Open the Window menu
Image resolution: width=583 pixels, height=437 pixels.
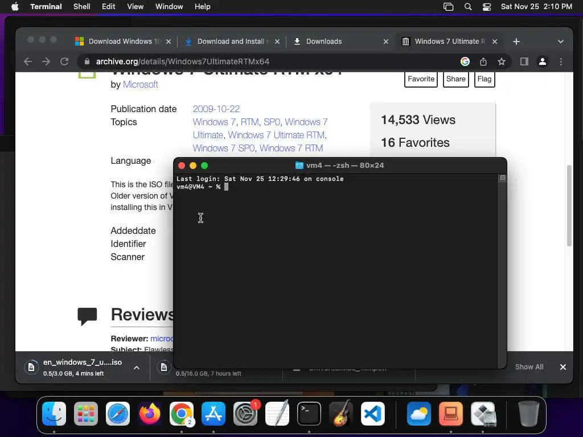[x=169, y=7]
